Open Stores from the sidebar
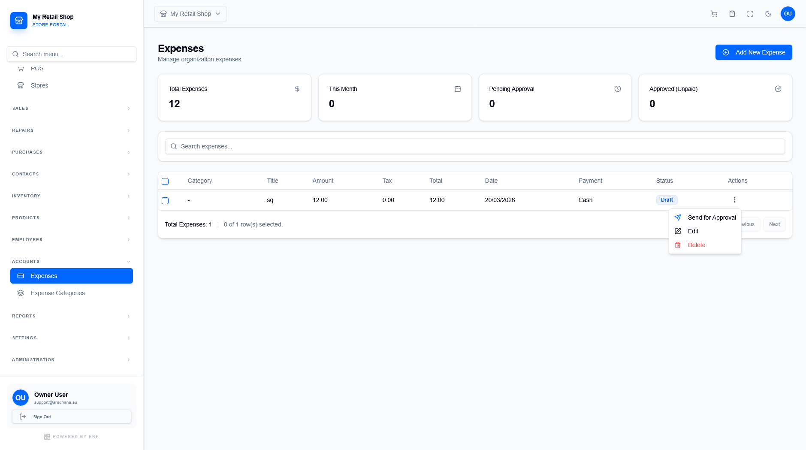The image size is (806, 450). [x=39, y=85]
